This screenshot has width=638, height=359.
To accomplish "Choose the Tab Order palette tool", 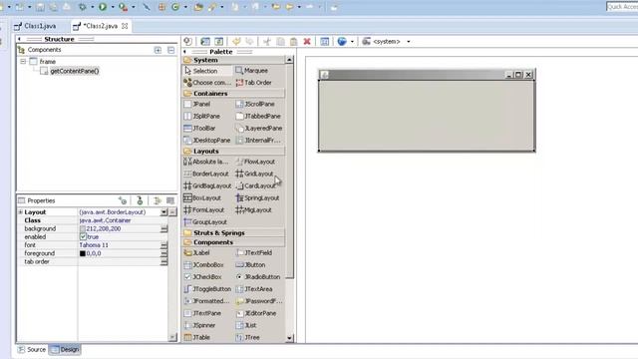I will (x=253, y=82).
